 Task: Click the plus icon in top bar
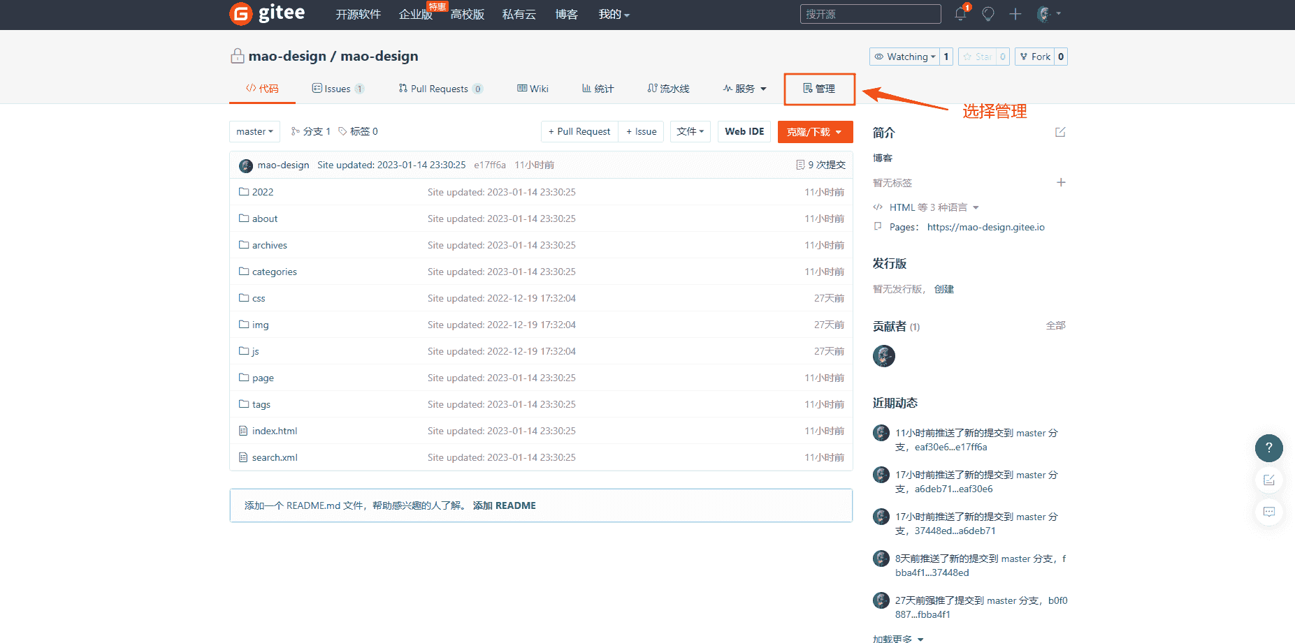(1015, 14)
